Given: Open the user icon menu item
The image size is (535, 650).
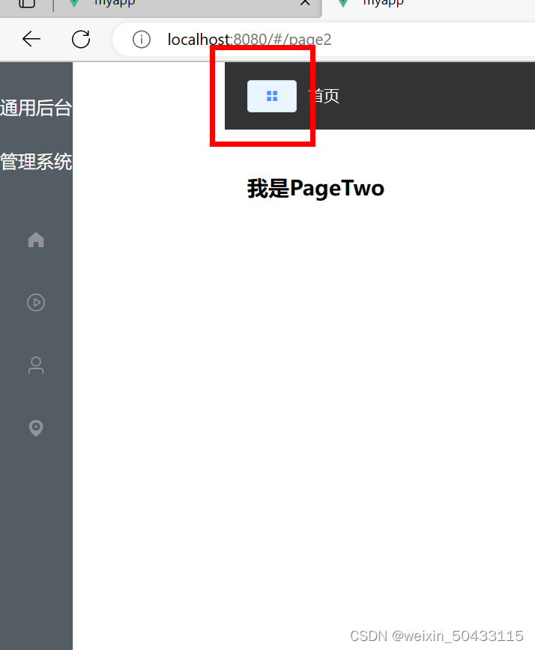Looking at the screenshot, I should click(x=36, y=365).
